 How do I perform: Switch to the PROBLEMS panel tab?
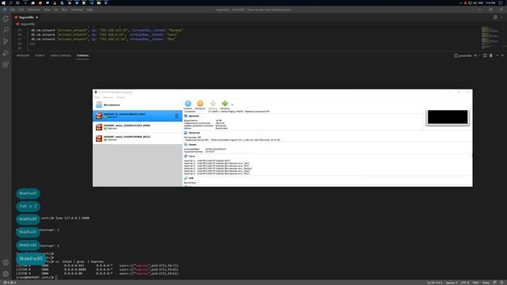coord(23,55)
